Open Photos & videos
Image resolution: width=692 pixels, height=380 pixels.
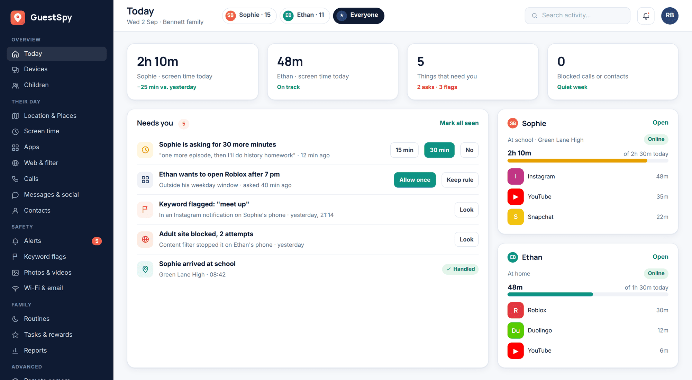coord(57,273)
